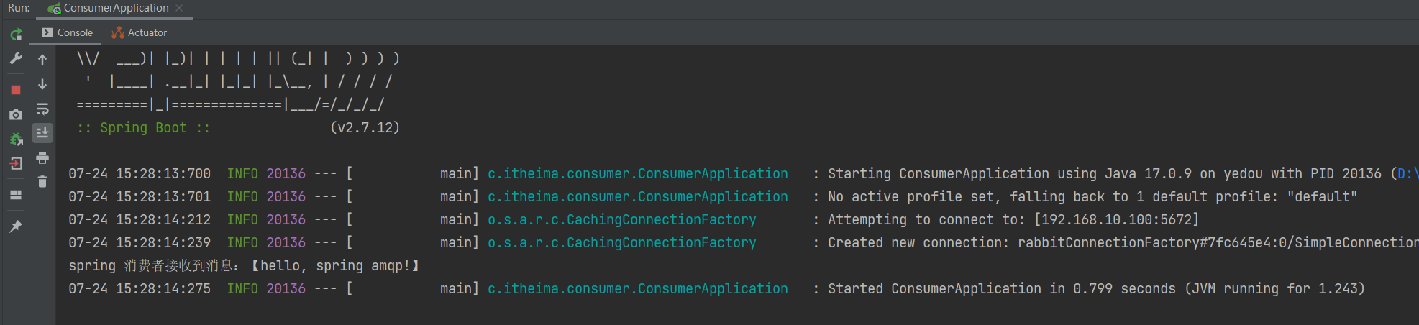Screen dimensions: 1419x325
Task: Jump down the stack trace with down arrow
Action: 42,84
